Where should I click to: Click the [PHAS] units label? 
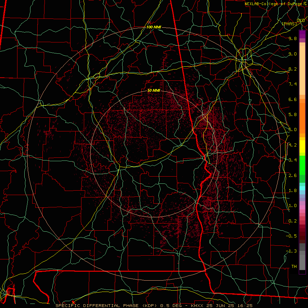289,24
